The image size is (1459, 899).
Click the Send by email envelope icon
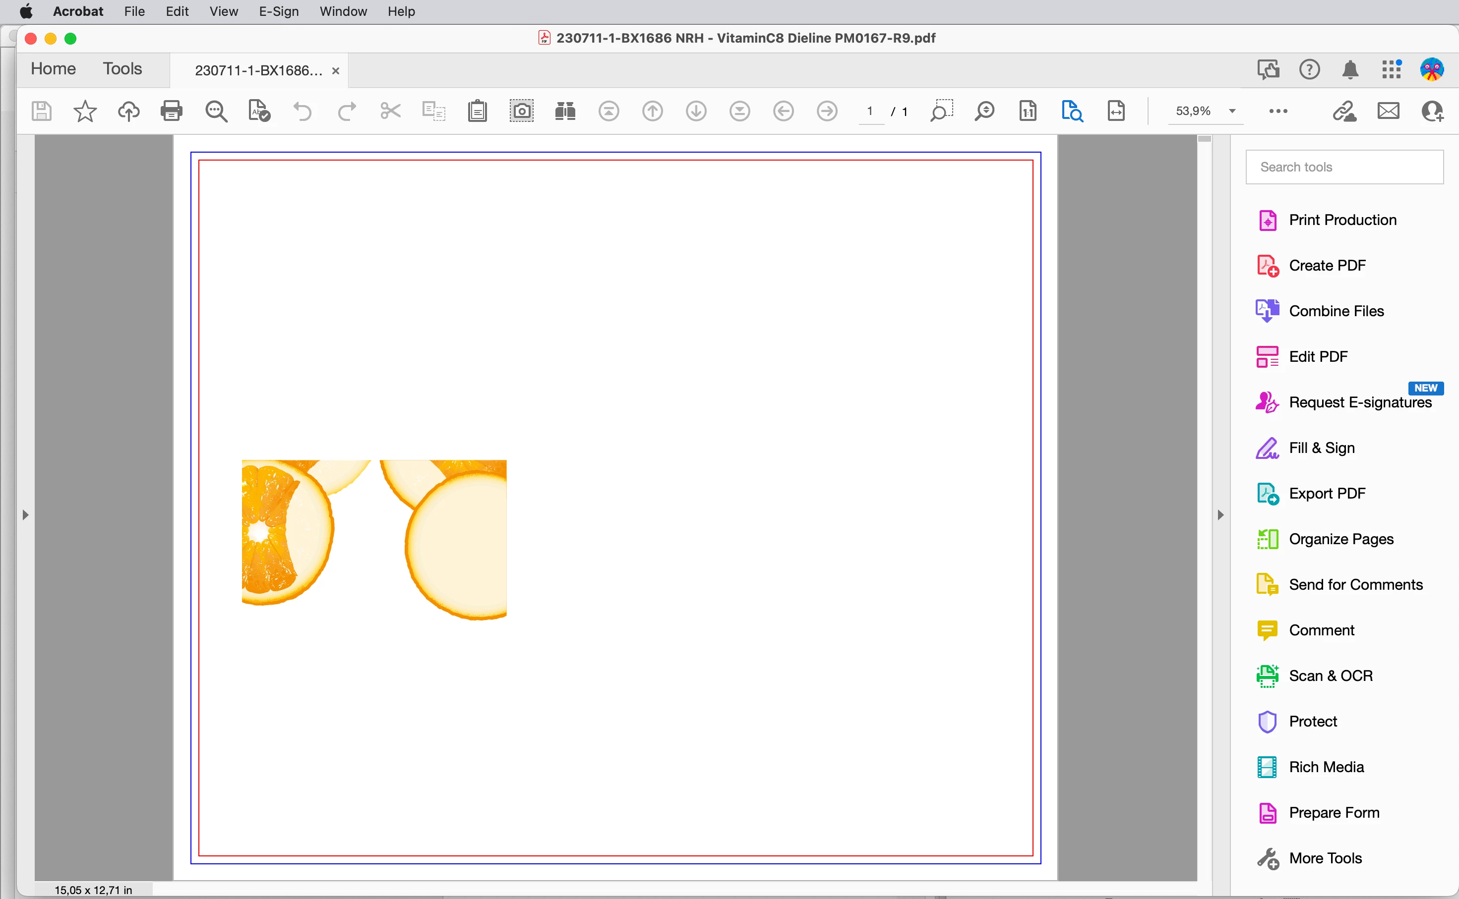tap(1388, 111)
